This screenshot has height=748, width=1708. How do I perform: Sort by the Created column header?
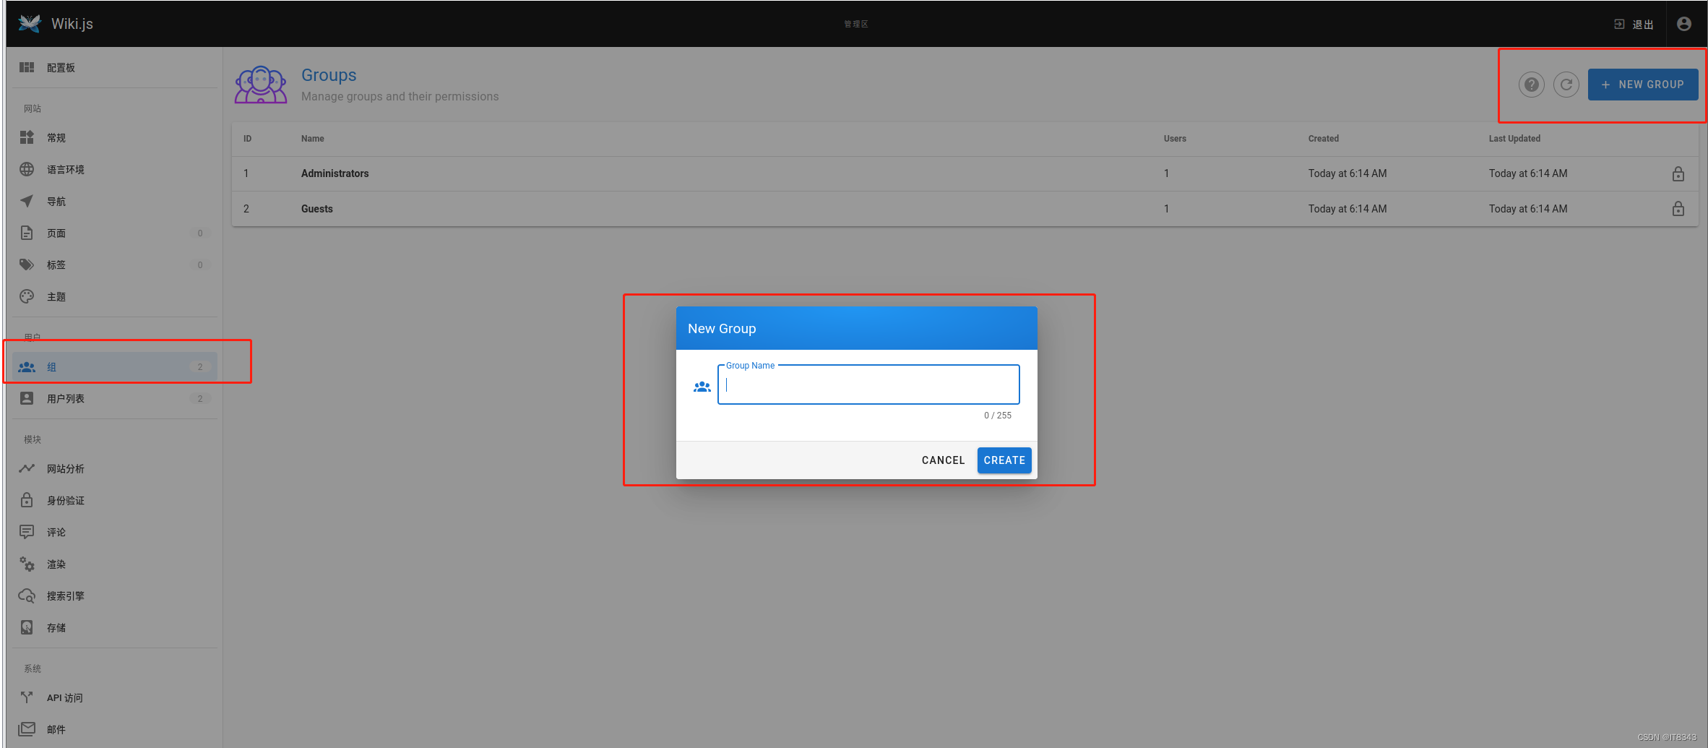1323,139
